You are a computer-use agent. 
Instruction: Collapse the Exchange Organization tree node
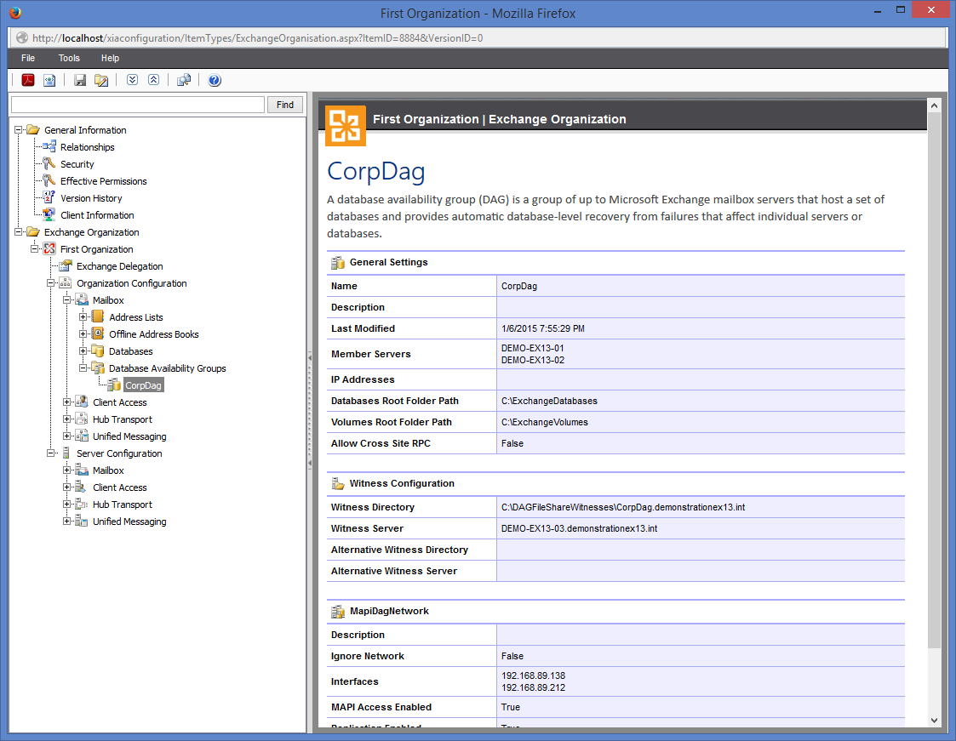(18, 232)
